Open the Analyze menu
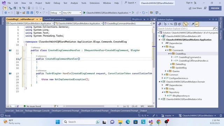 [74, 3]
